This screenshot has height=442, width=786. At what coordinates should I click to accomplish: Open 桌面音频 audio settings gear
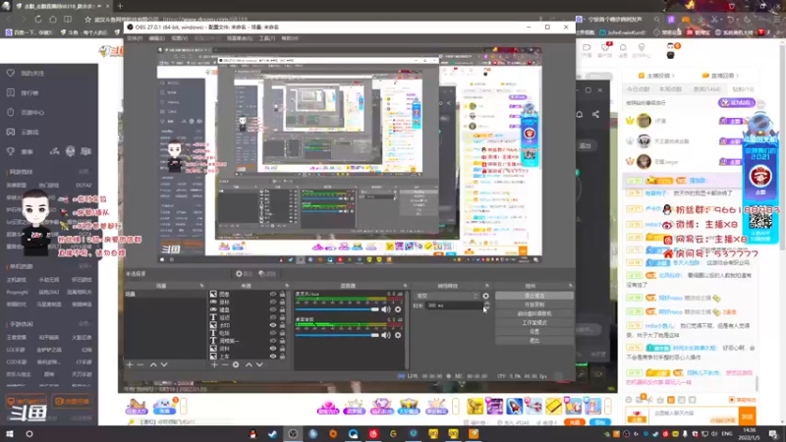click(398, 335)
